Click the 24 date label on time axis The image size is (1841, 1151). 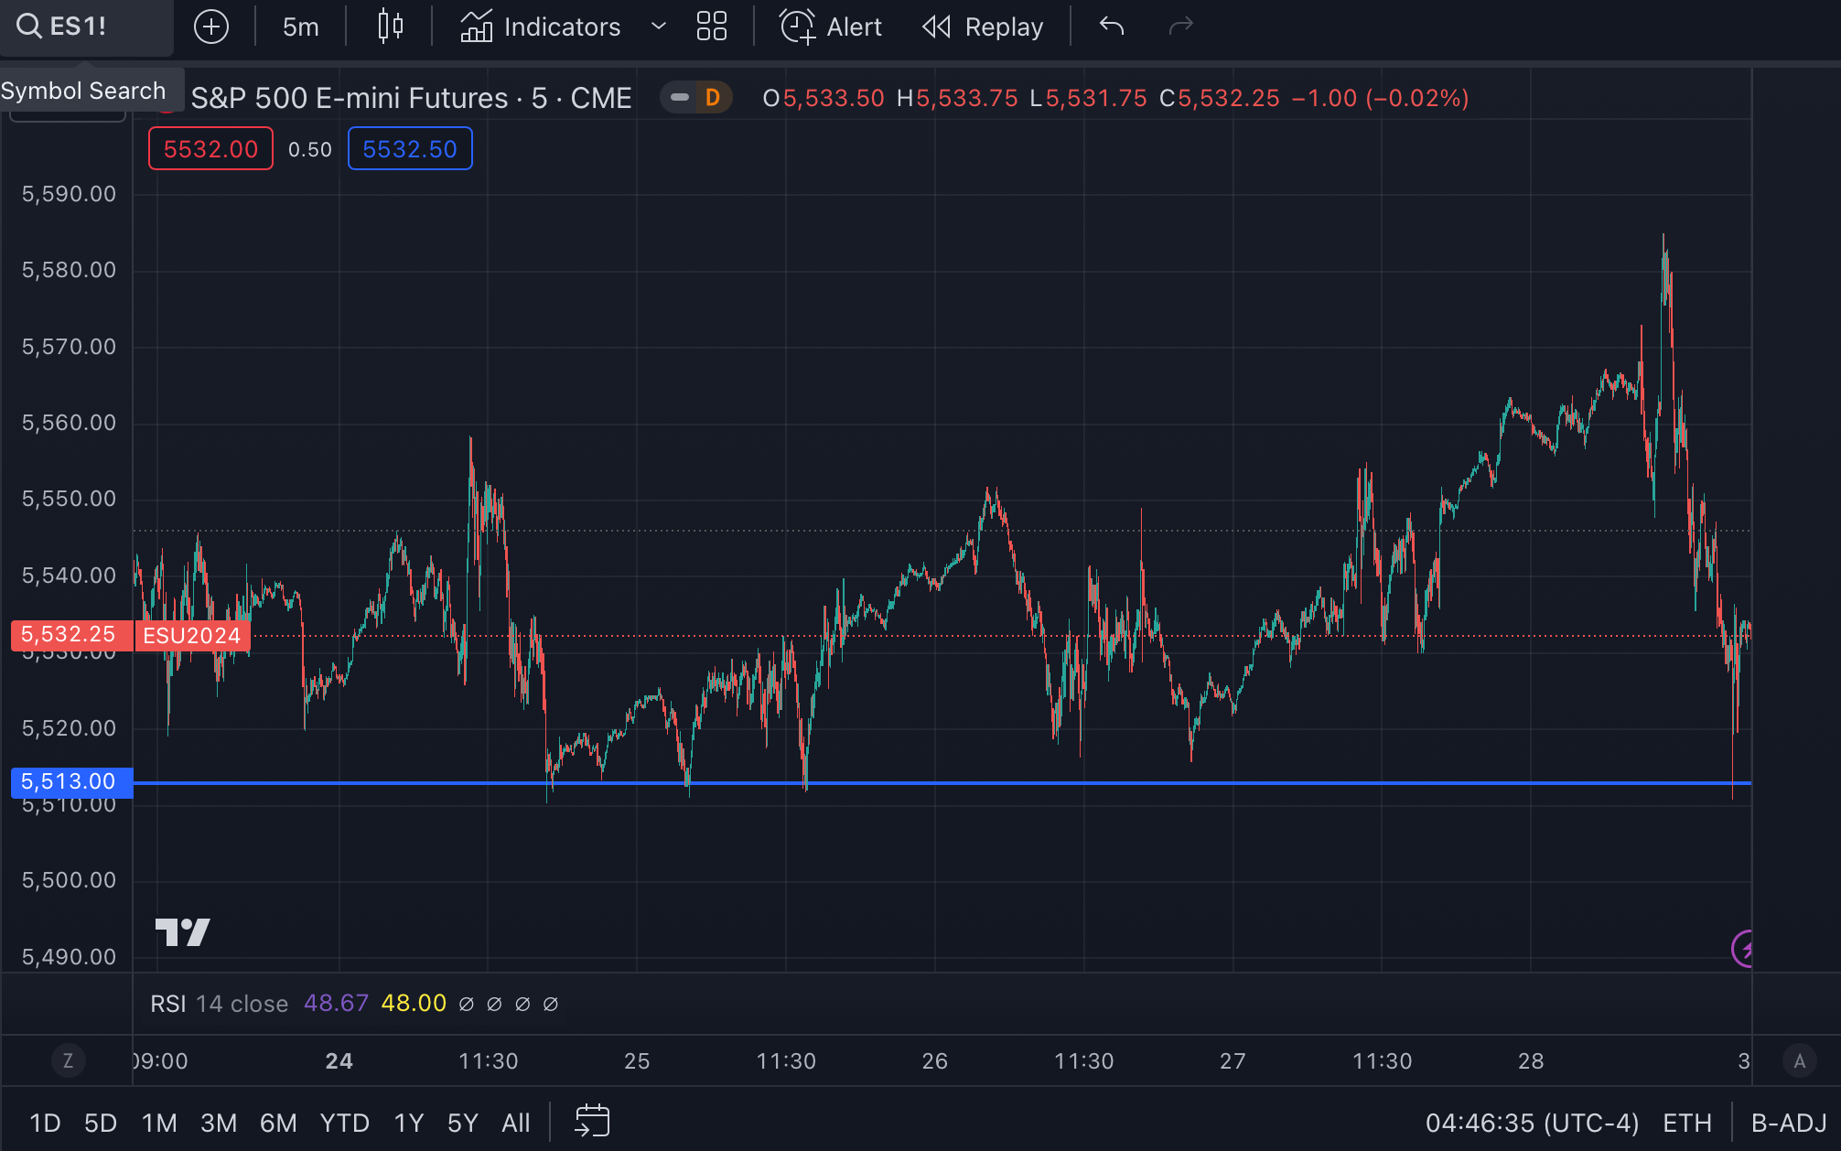(x=339, y=1061)
